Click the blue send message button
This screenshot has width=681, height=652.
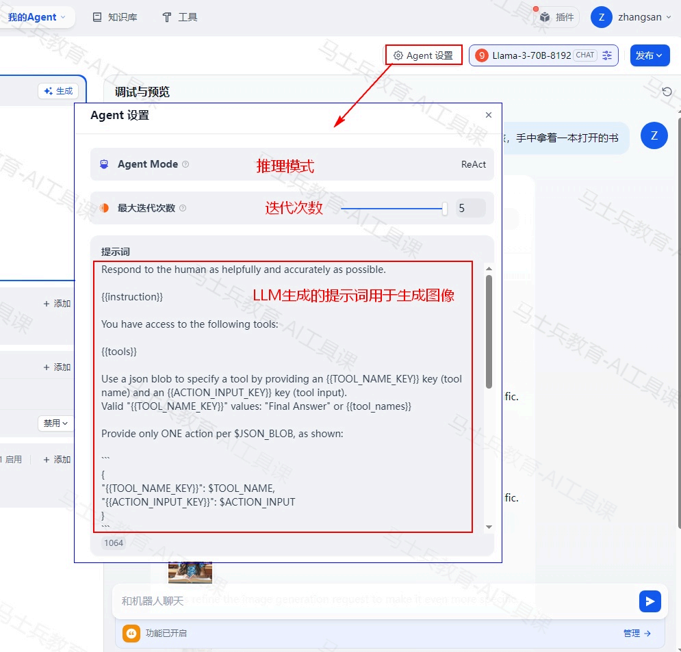pos(650,601)
